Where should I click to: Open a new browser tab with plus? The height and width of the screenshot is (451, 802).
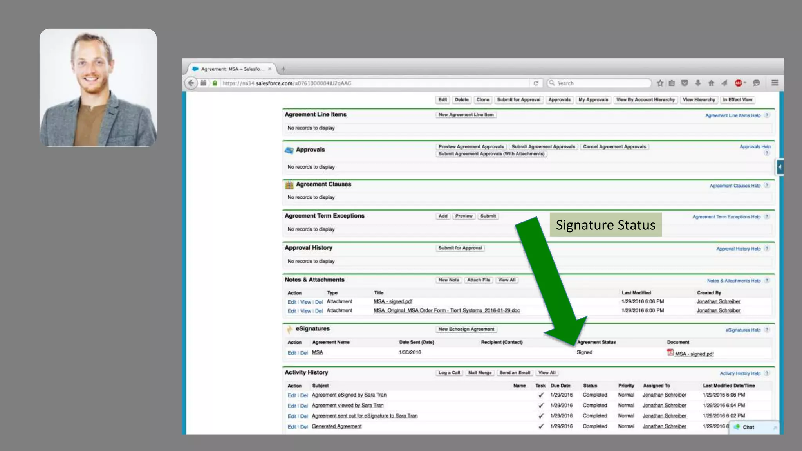pos(283,69)
